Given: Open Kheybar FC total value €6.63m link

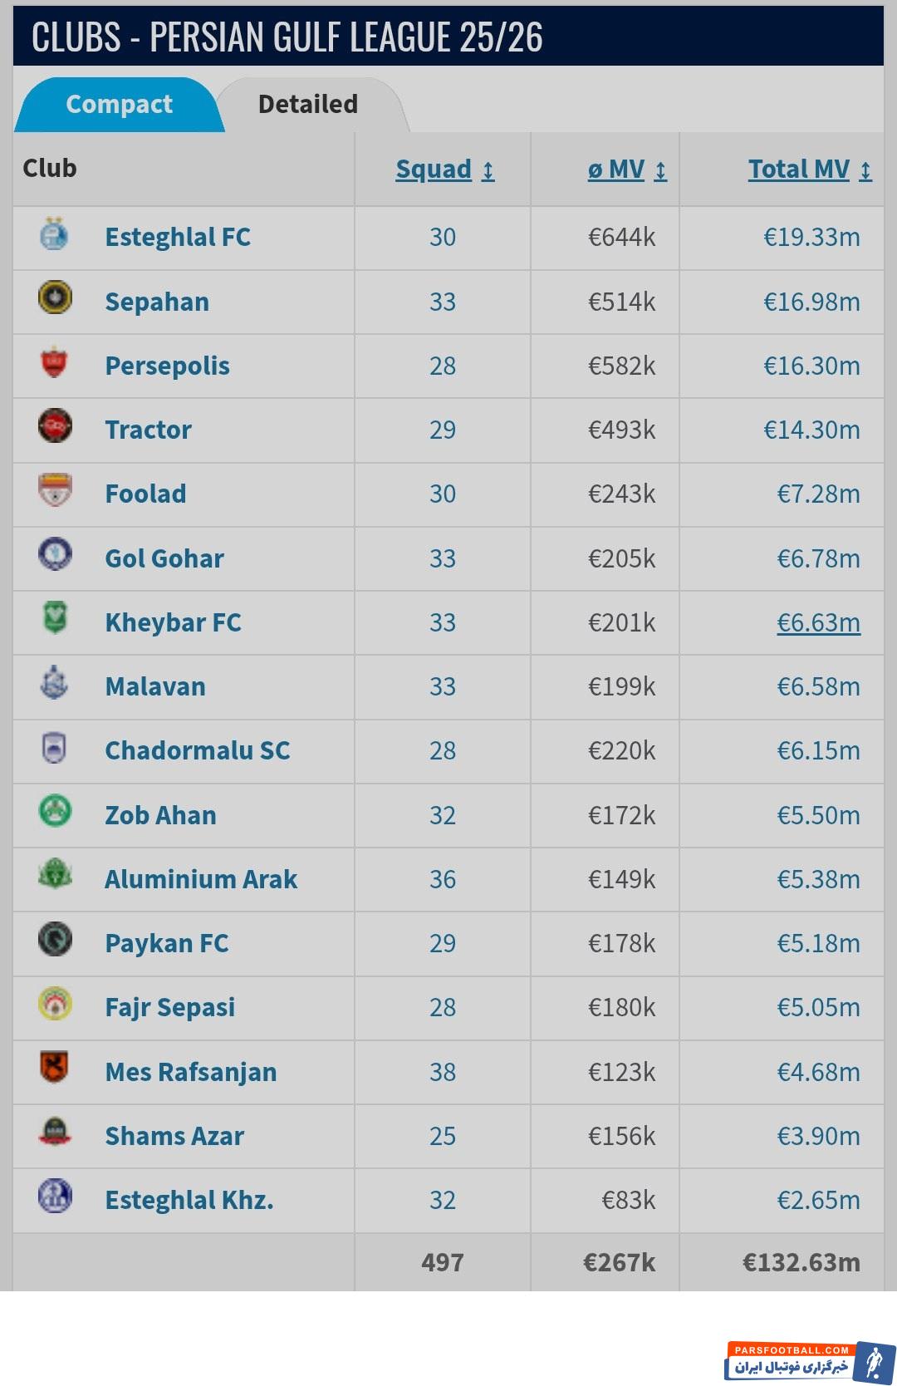Looking at the screenshot, I should (818, 622).
